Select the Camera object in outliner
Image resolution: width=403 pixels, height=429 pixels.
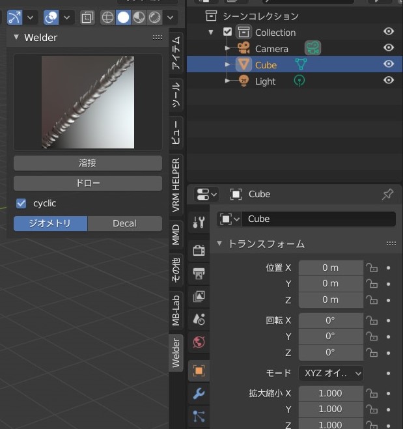(271, 49)
